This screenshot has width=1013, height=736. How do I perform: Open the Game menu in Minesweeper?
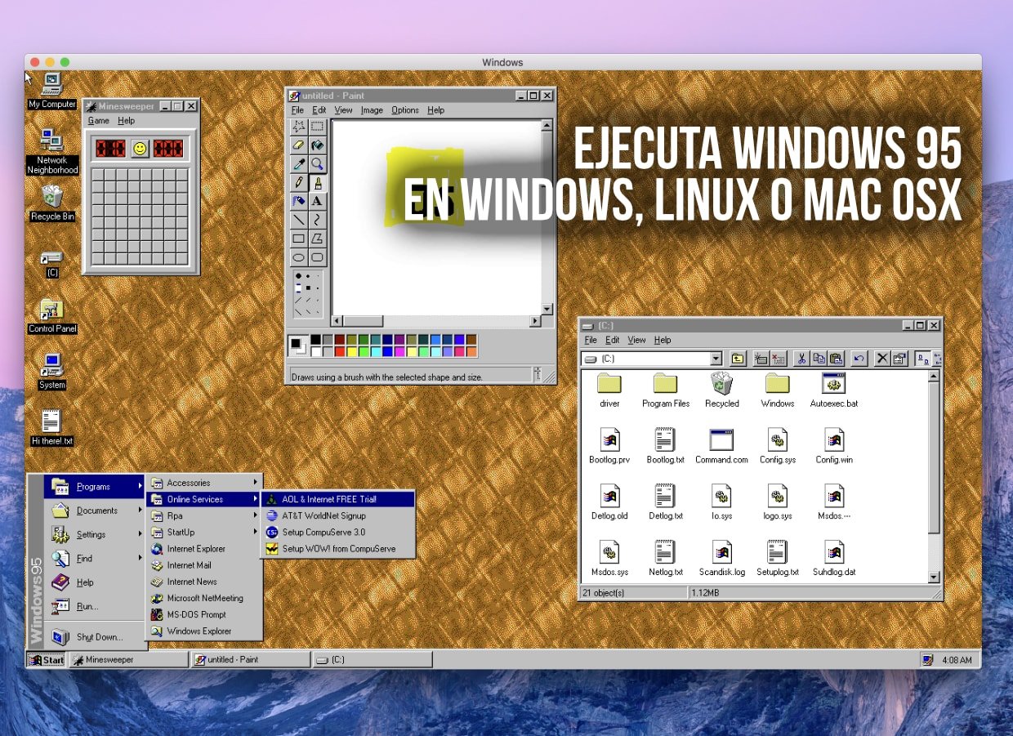point(99,121)
